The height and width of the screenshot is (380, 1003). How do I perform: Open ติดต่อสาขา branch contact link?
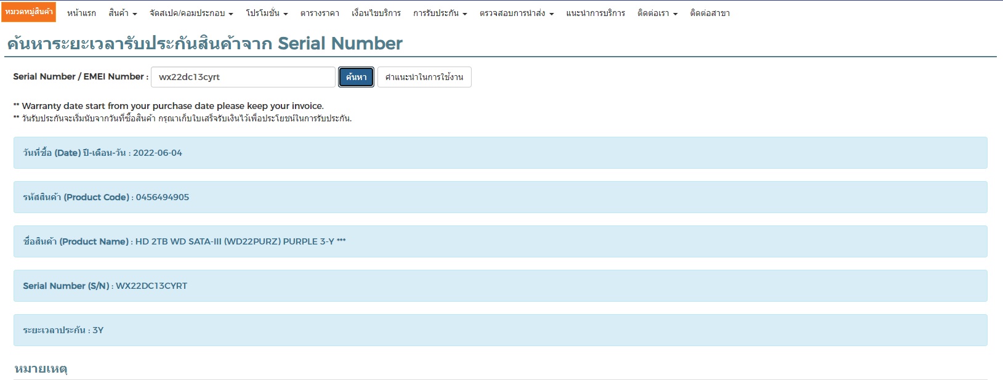[x=710, y=13]
